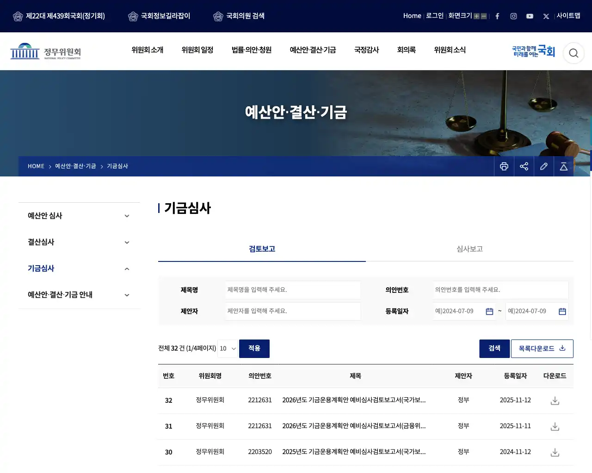Screen dimensions: 592x473
Task: Open 국회정보길라잡이 link
Action: pyautogui.click(x=159, y=16)
